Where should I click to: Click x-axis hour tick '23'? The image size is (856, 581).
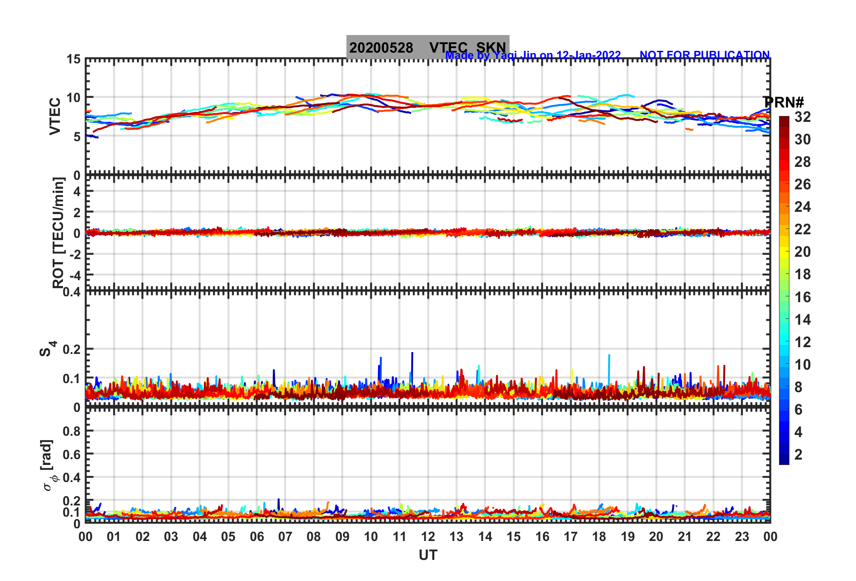742,536
